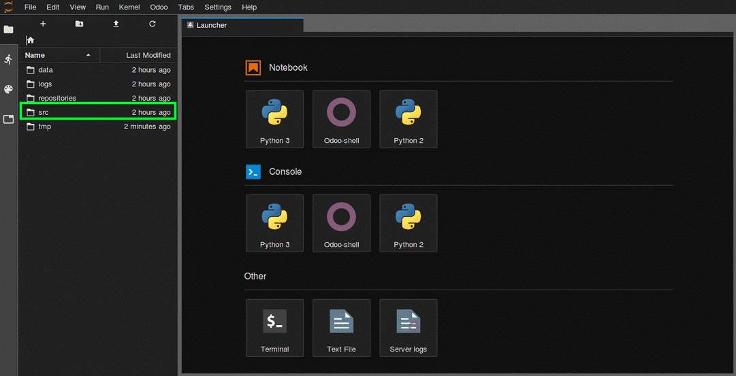736x376 pixels.
Task: Open the Kernel menu
Action: click(129, 7)
